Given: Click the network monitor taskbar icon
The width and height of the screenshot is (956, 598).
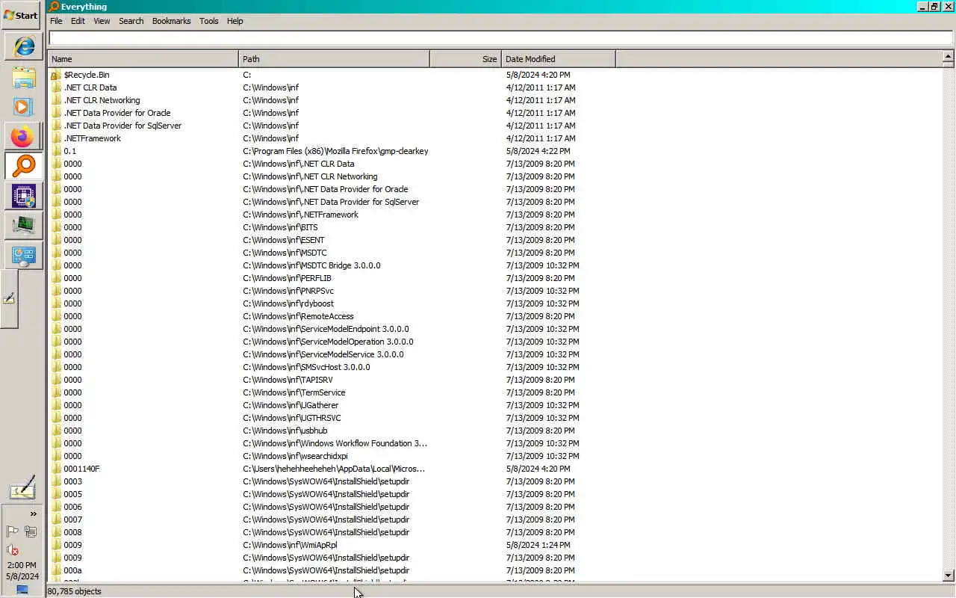Looking at the screenshot, I should (23, 226).
